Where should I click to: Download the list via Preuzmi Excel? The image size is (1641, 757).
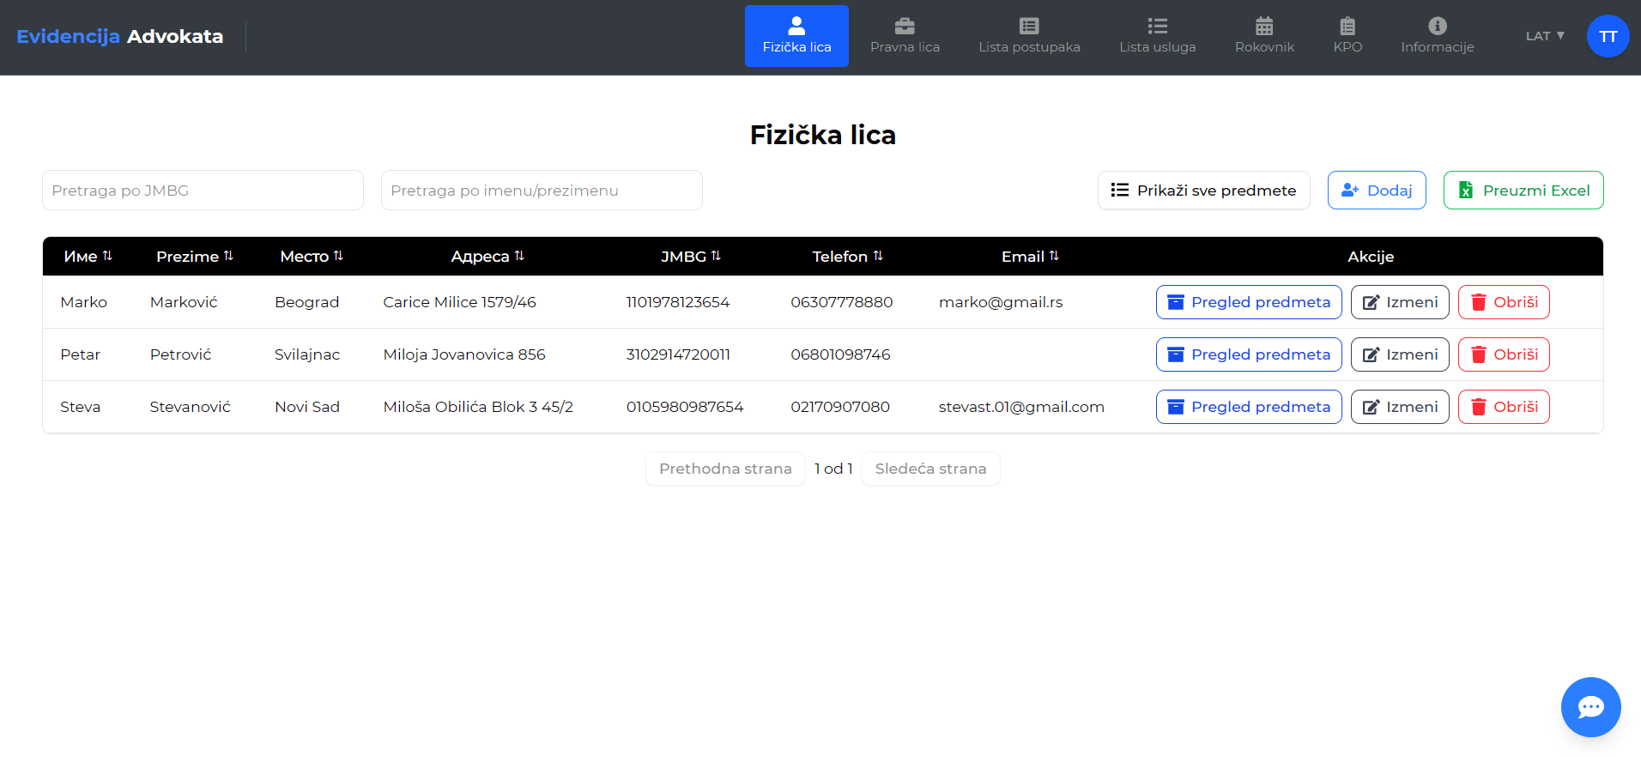[x=1523, y=190]
